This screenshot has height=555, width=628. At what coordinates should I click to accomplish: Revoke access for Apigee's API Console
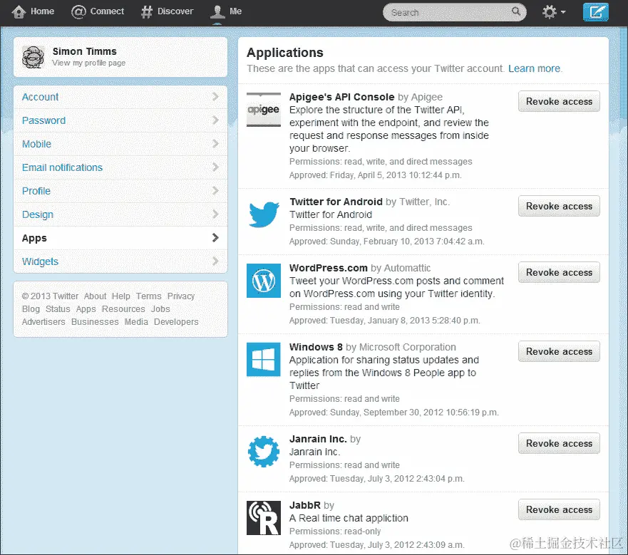559,101
